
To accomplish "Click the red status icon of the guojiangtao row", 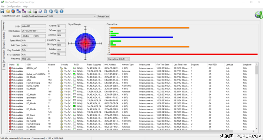I will (10, 97).
